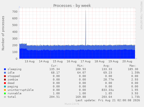Click the '18 Aug' x-axis date label
Image resolution: width=144 pixels, height=107 pixels.
99,61
